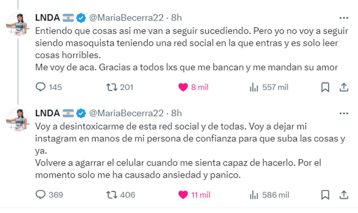358x213 pixels.
Task: Reply to the second tweet
Action: (x=41, y=195)
